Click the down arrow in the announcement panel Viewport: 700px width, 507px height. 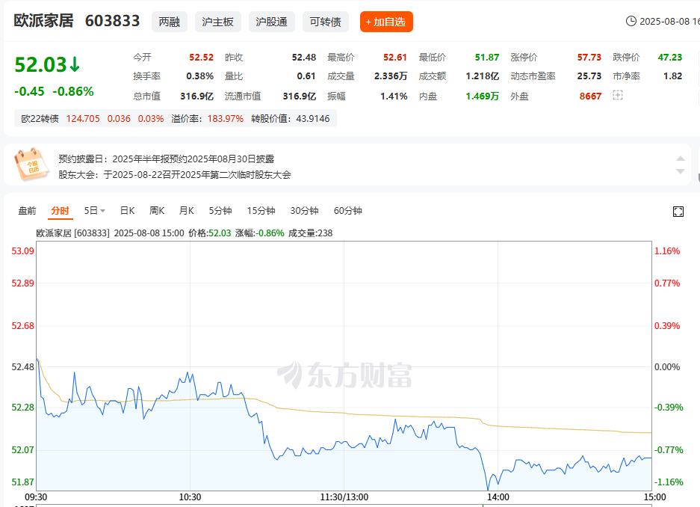[681, 171]
